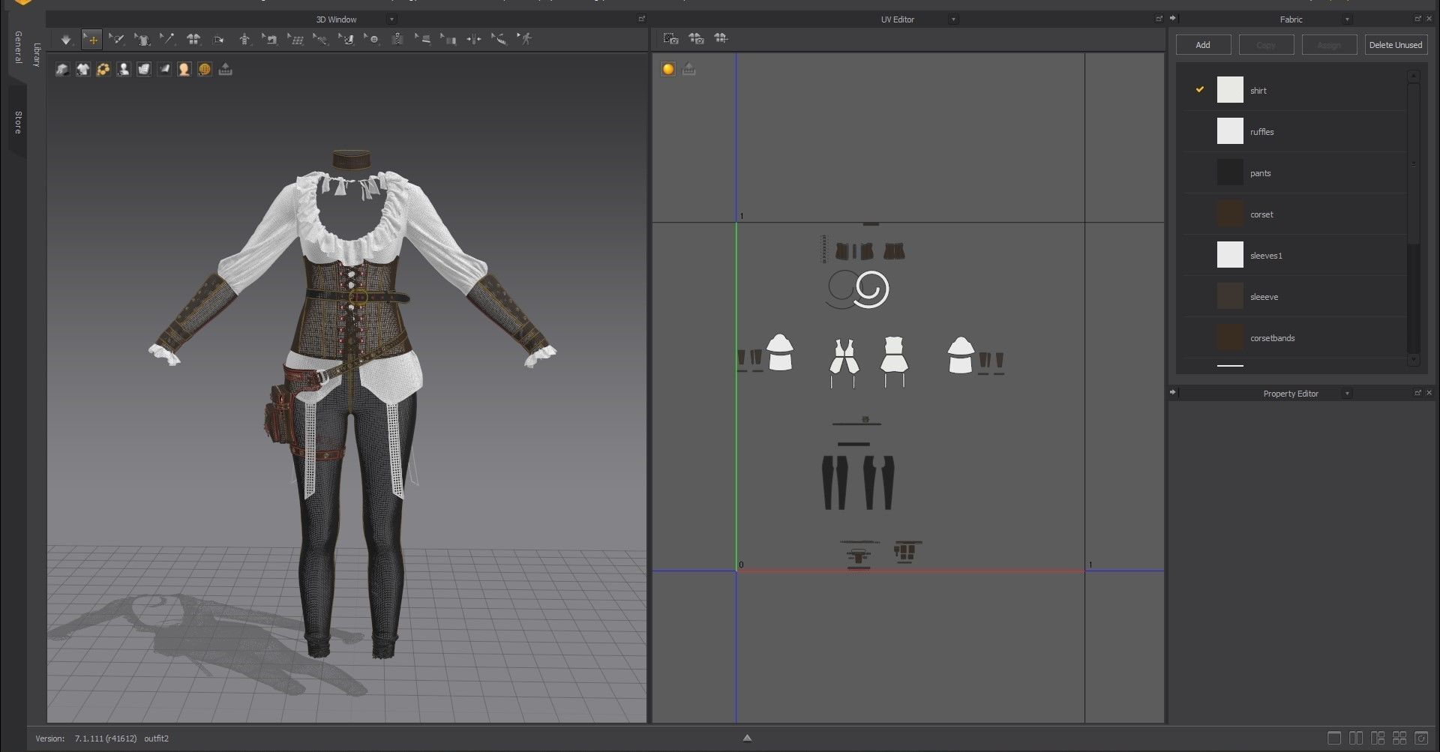Click the export icon in UV Editor viewport

coord(688,69)
